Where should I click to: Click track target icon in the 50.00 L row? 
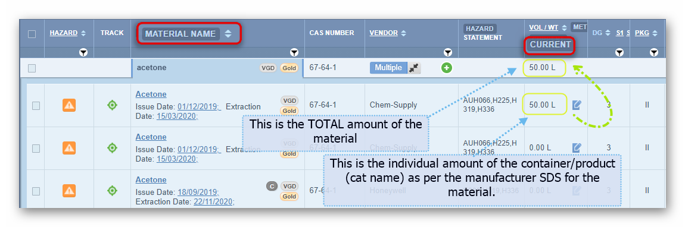coord(112,105)
